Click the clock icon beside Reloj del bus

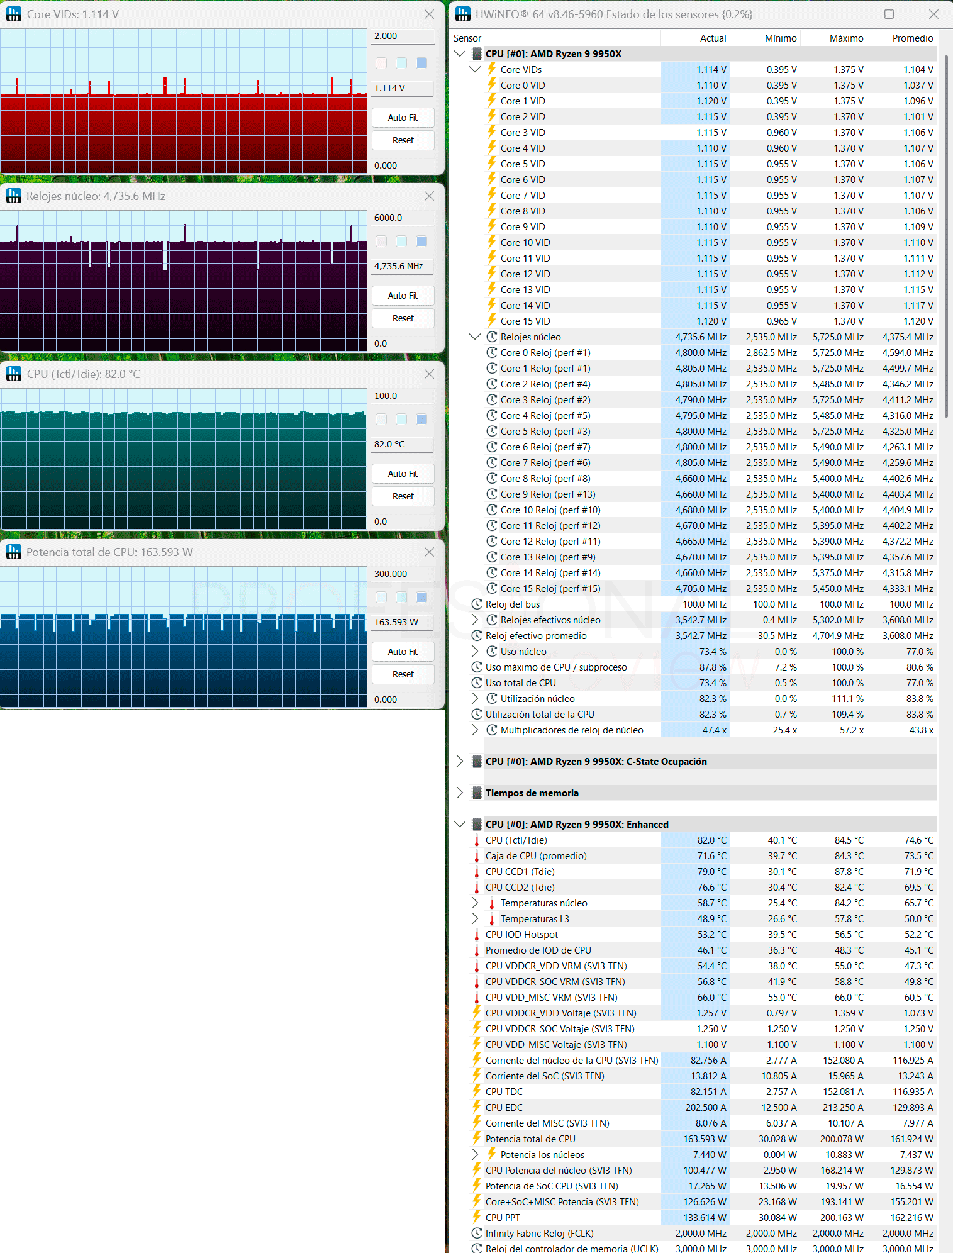(x=477, y=604)
